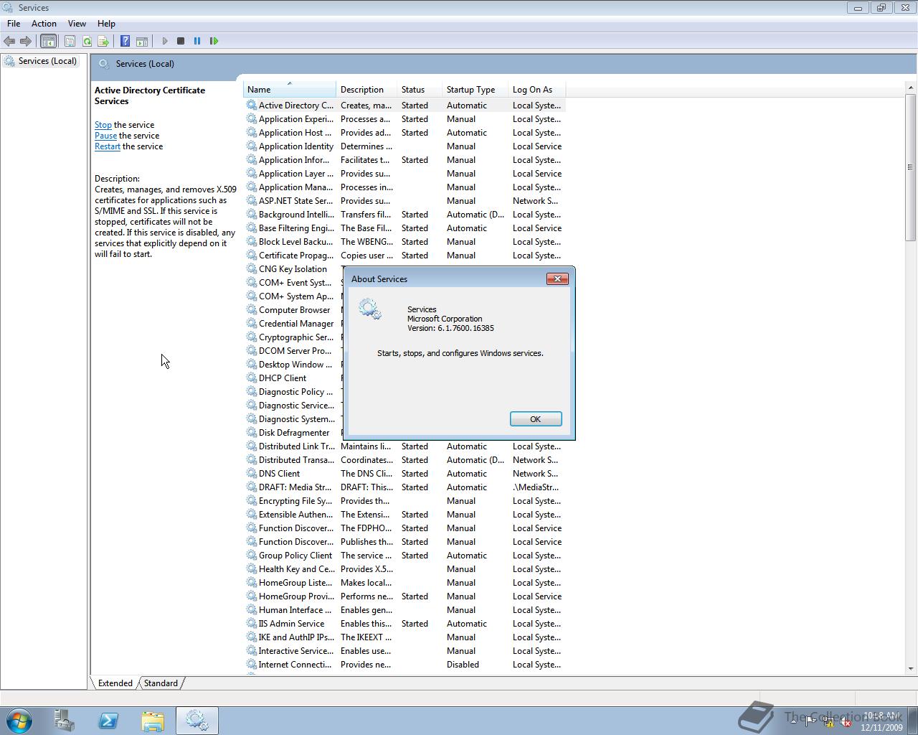Select the Encrypting File System row
The height and width of the screenshot is (735, 918).
click(x=404, y=500)
